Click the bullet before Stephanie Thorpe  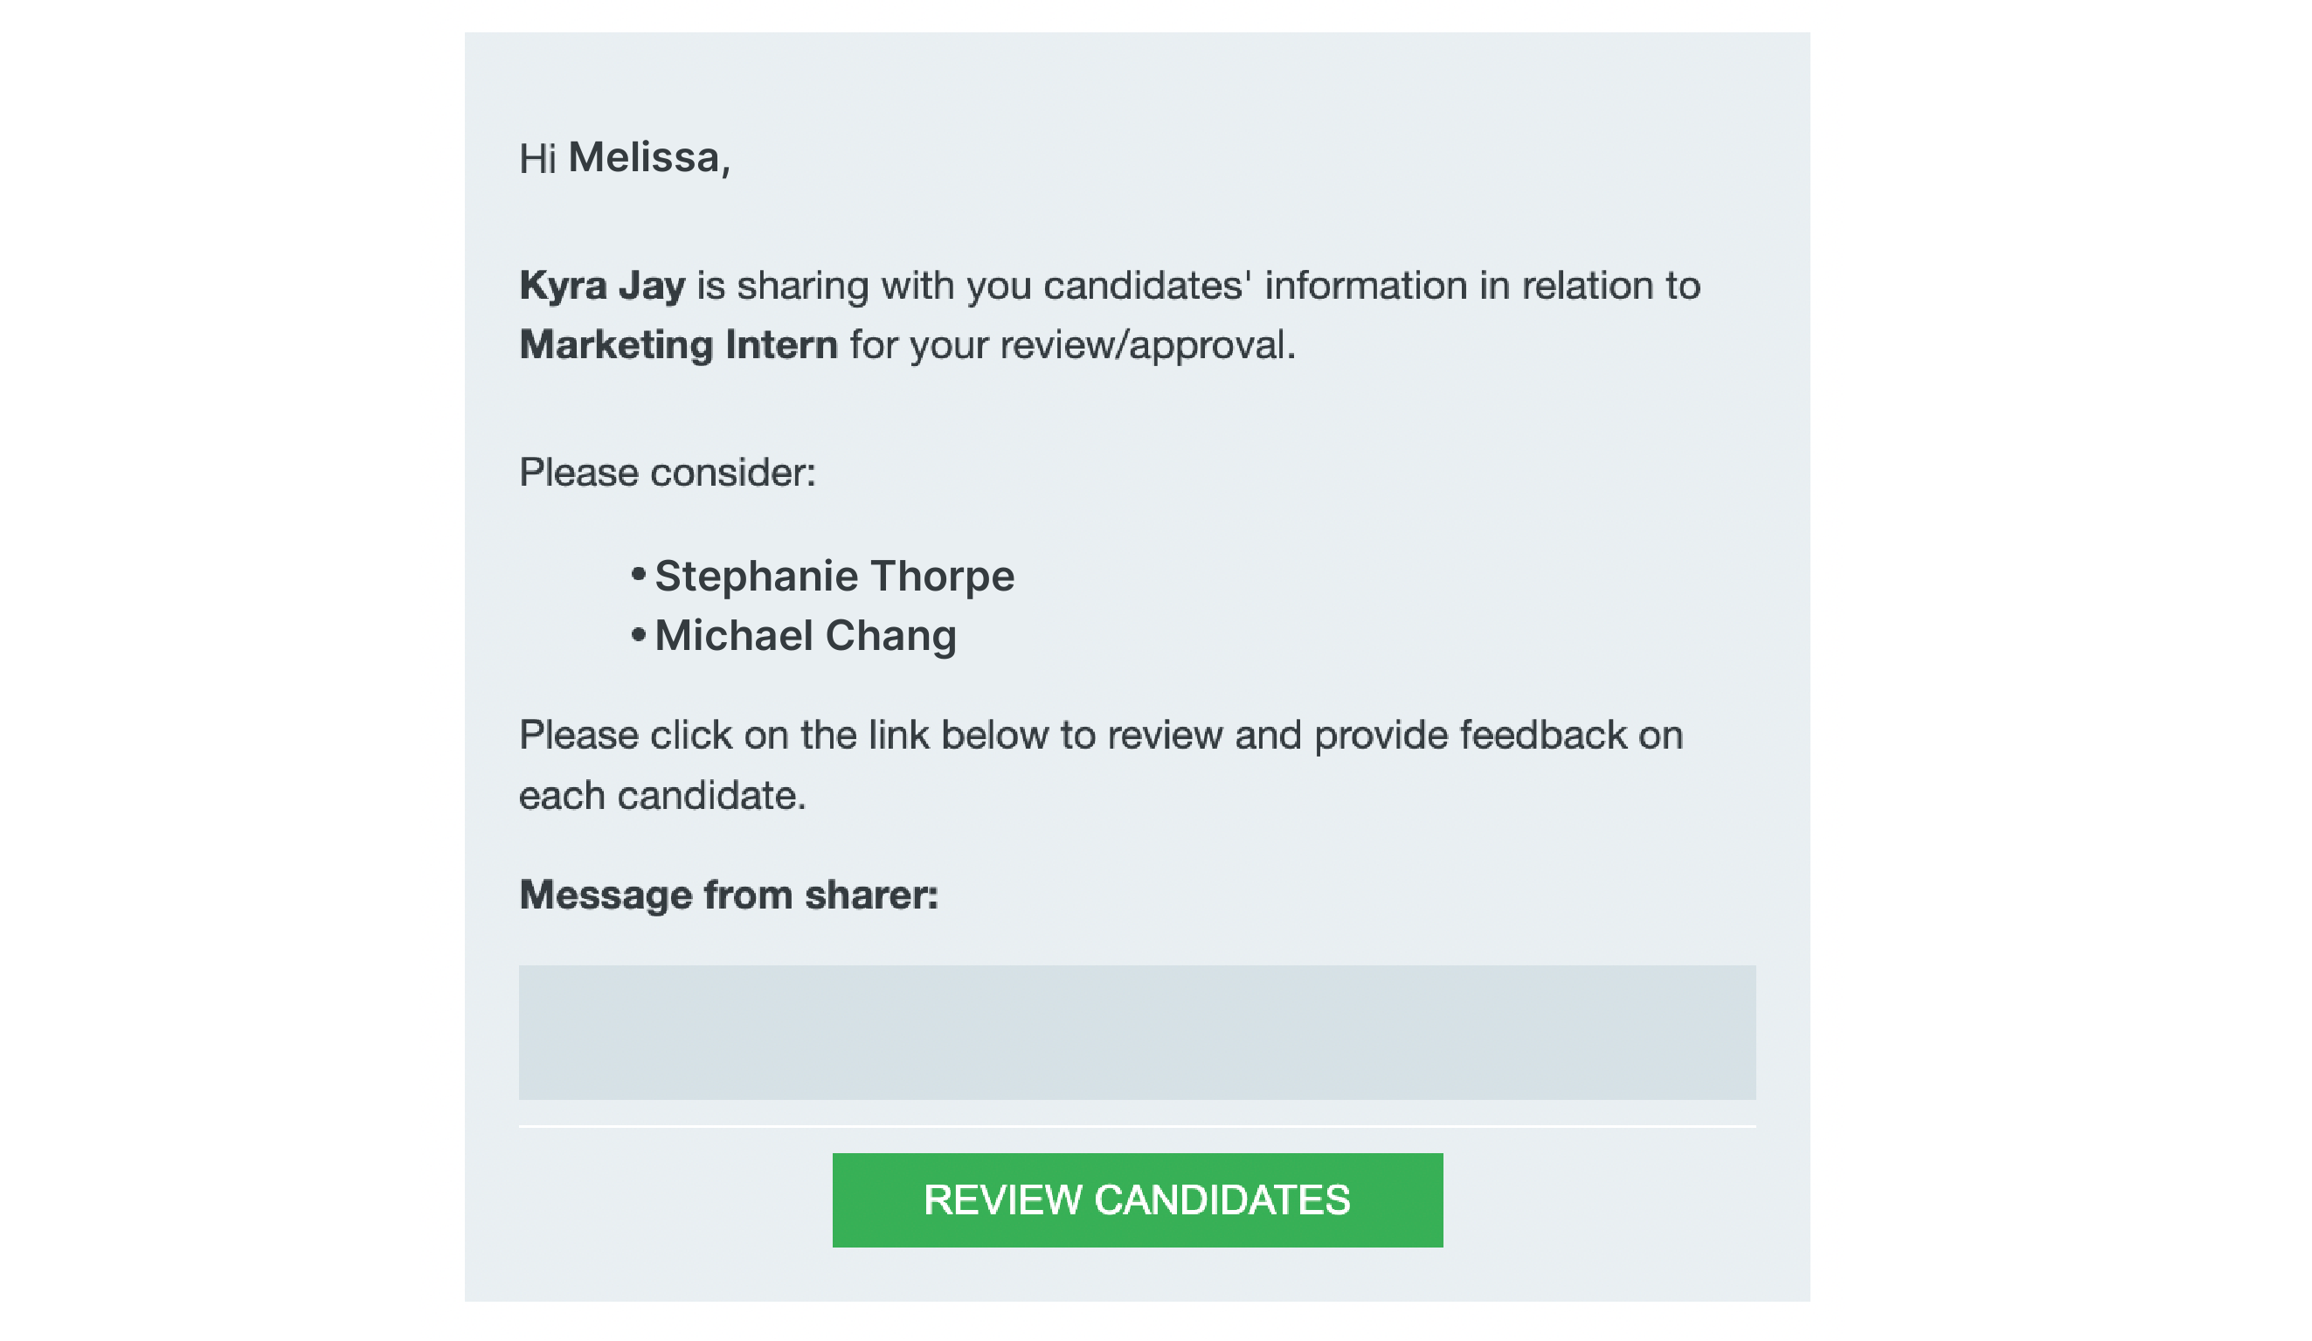coord(639,575)
